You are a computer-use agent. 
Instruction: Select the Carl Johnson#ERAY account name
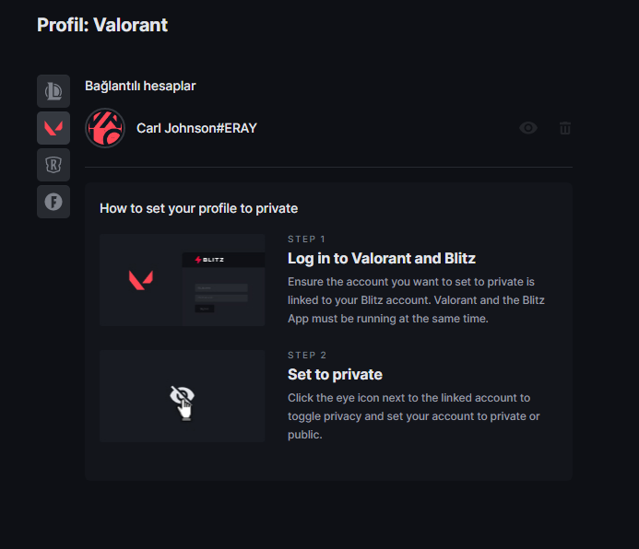tap(196, 128)
